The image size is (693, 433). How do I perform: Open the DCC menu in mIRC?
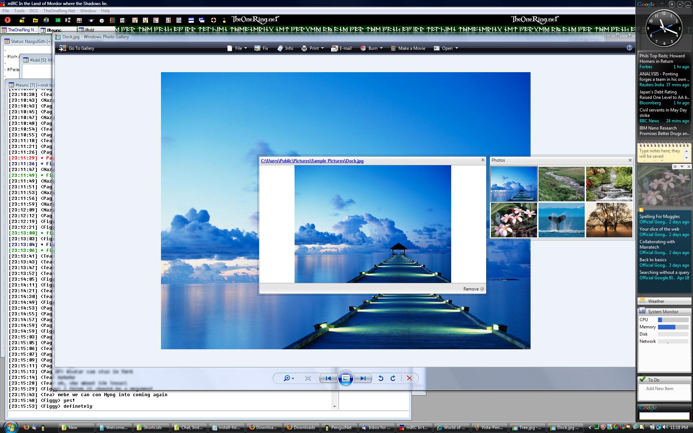pos(34,11)
